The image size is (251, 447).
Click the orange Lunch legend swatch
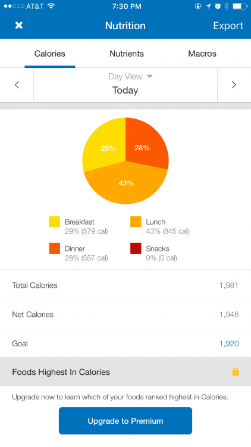pos(136,222)
